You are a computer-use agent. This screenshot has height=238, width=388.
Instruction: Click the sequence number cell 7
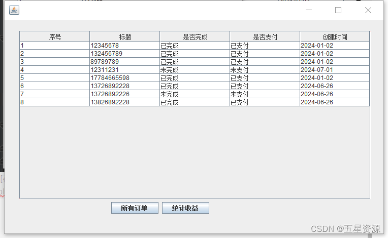(55, 94)
